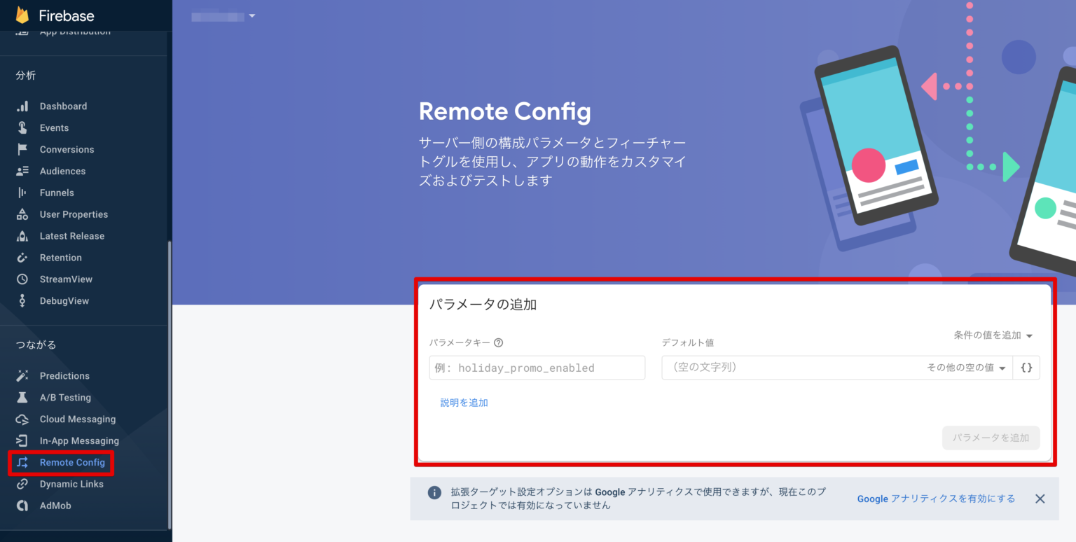Viewport: 1076px width, 542px height.
Task: Open the project selector dropdown
Action: tap(222, 15)
